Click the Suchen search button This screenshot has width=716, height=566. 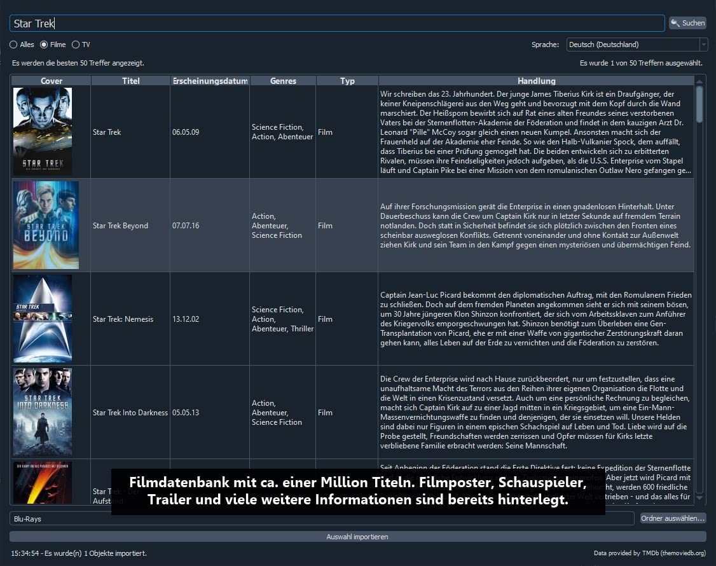[687, 23]
